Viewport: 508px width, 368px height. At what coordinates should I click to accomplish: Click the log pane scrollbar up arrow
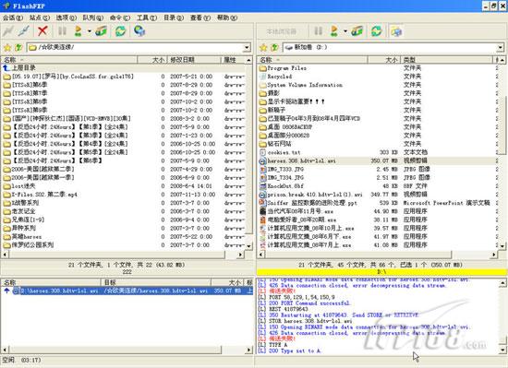click(502, 283)
